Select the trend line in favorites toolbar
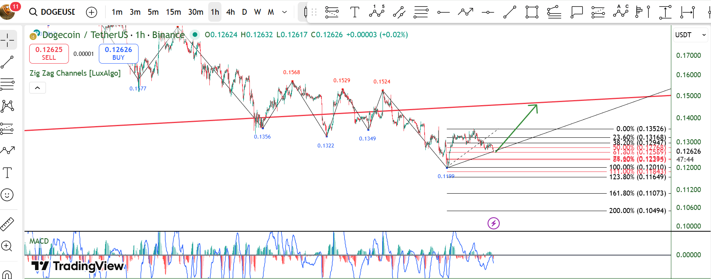This screenshot has width=711, height=279. (x=510, y=12)
